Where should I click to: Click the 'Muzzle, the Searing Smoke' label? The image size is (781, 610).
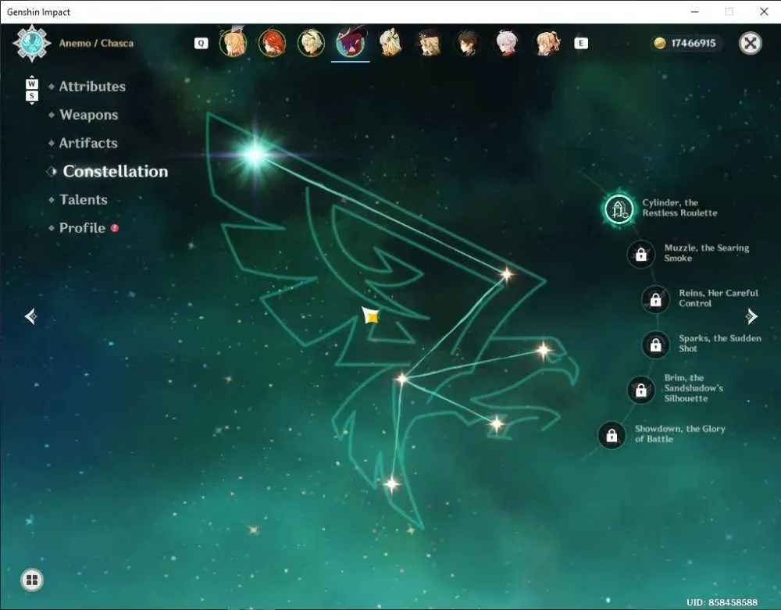tap(706, 253)
